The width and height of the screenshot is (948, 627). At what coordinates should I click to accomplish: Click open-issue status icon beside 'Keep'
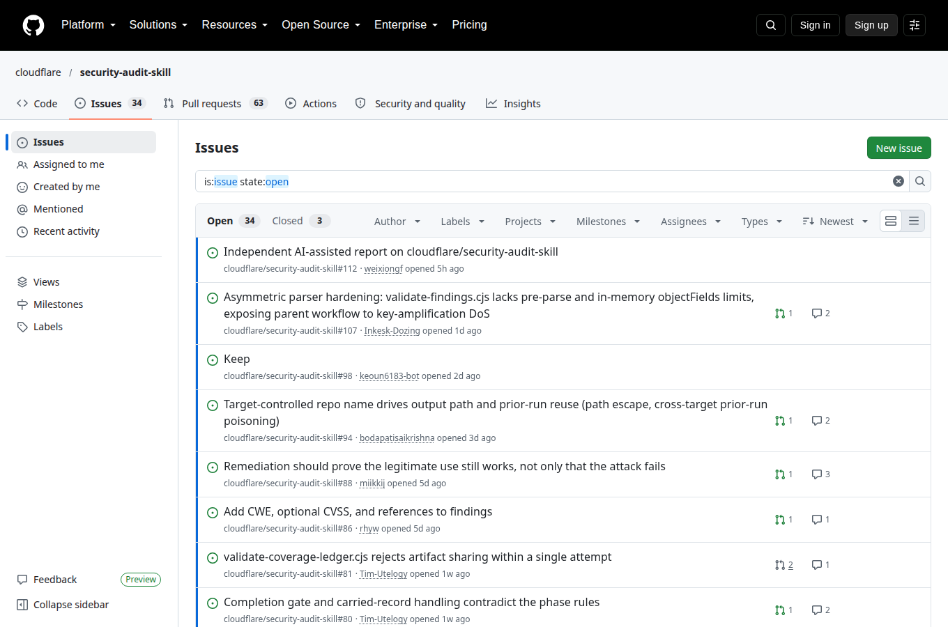(x=213, y=360)
